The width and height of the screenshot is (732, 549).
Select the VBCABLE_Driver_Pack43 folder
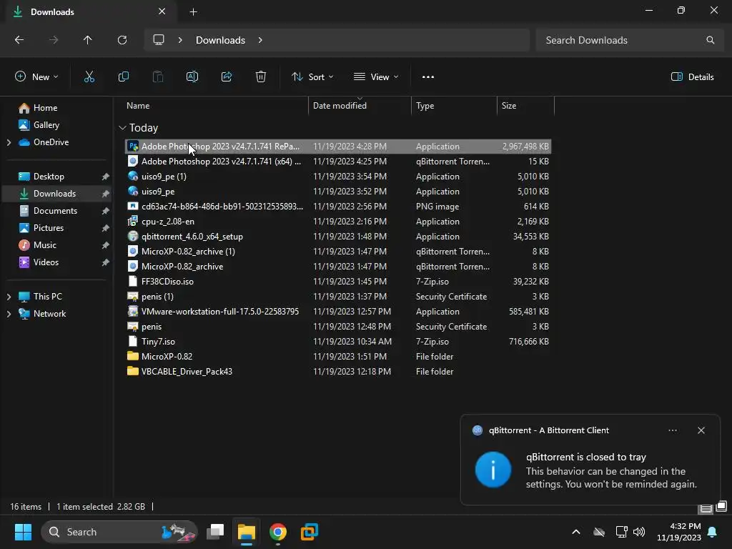point(338,372)
